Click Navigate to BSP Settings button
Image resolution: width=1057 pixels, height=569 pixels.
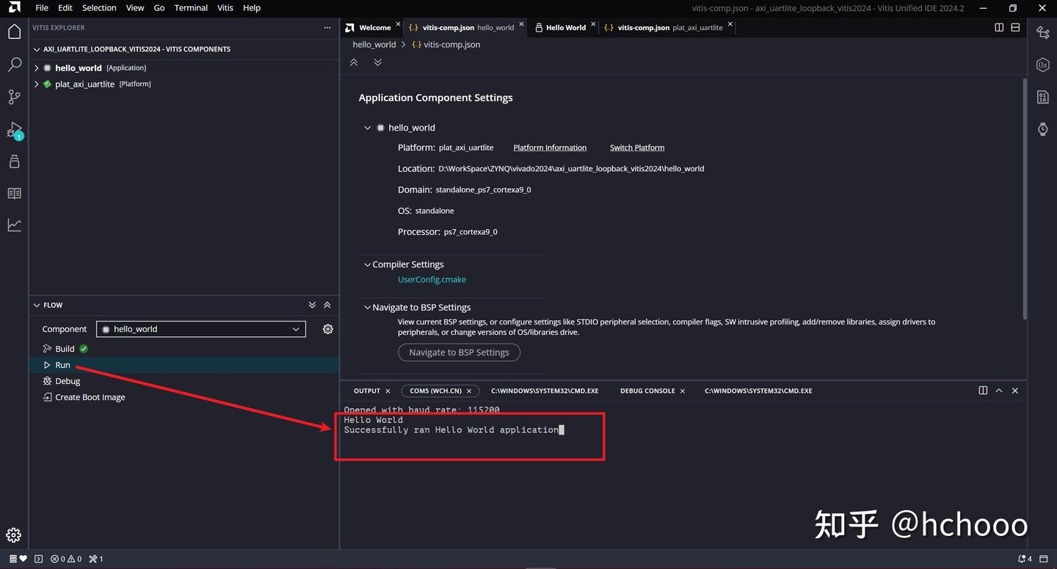tap(459, 352)
